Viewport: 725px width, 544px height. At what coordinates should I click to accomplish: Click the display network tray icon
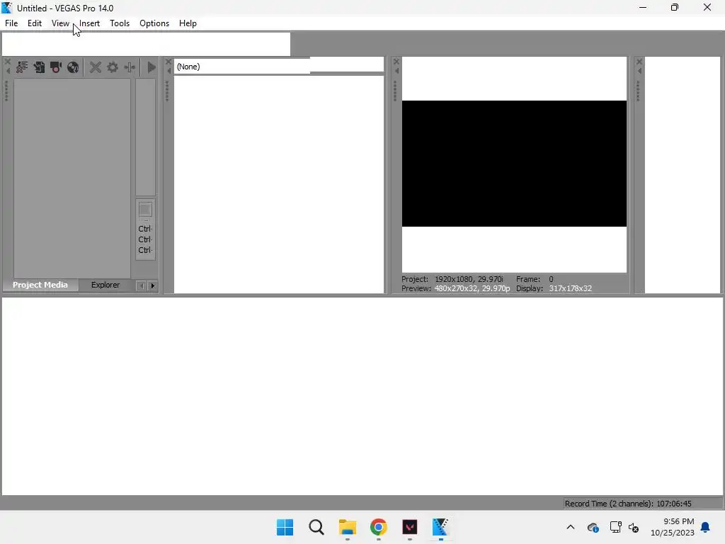coord(615,527)
